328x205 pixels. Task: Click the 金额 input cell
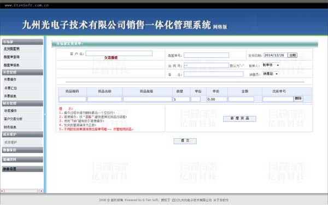click(x=241, y=99)
